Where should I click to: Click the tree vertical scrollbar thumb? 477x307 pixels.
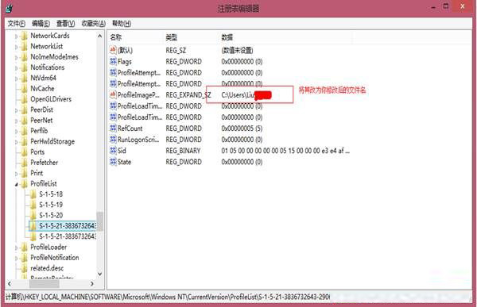click(100, 221)
